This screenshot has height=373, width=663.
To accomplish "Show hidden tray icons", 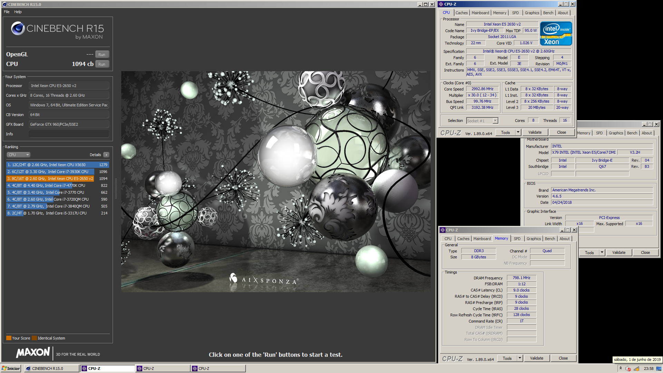I will [x=621, y=368].
